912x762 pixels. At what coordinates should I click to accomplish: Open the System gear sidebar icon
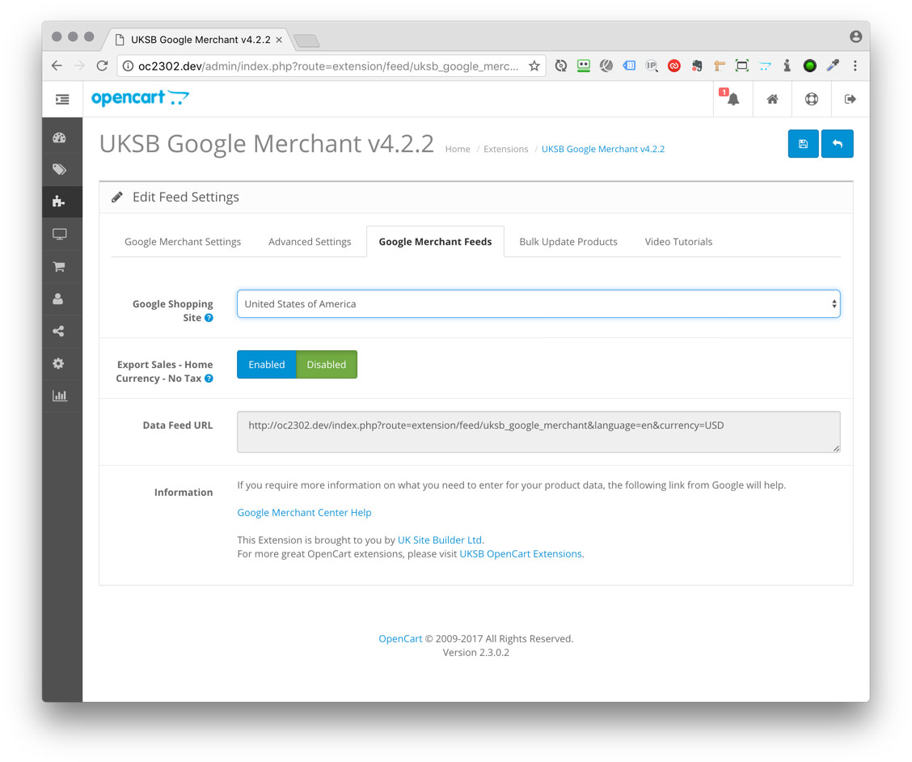point(59,363)
